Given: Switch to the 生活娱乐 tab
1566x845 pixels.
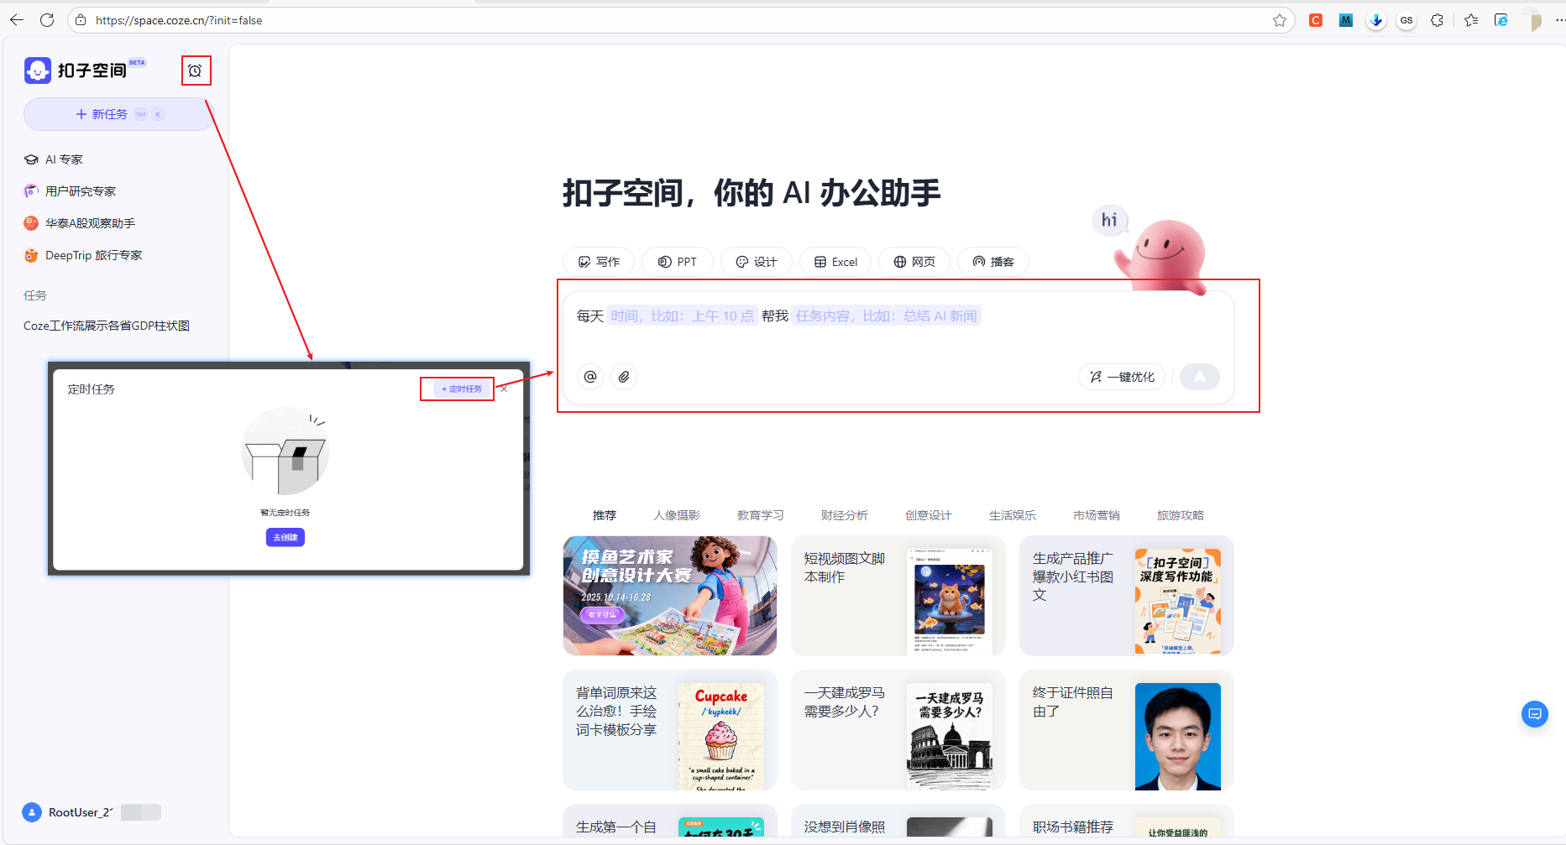Looking at the screenshot, I should (x=1013, y=515).
